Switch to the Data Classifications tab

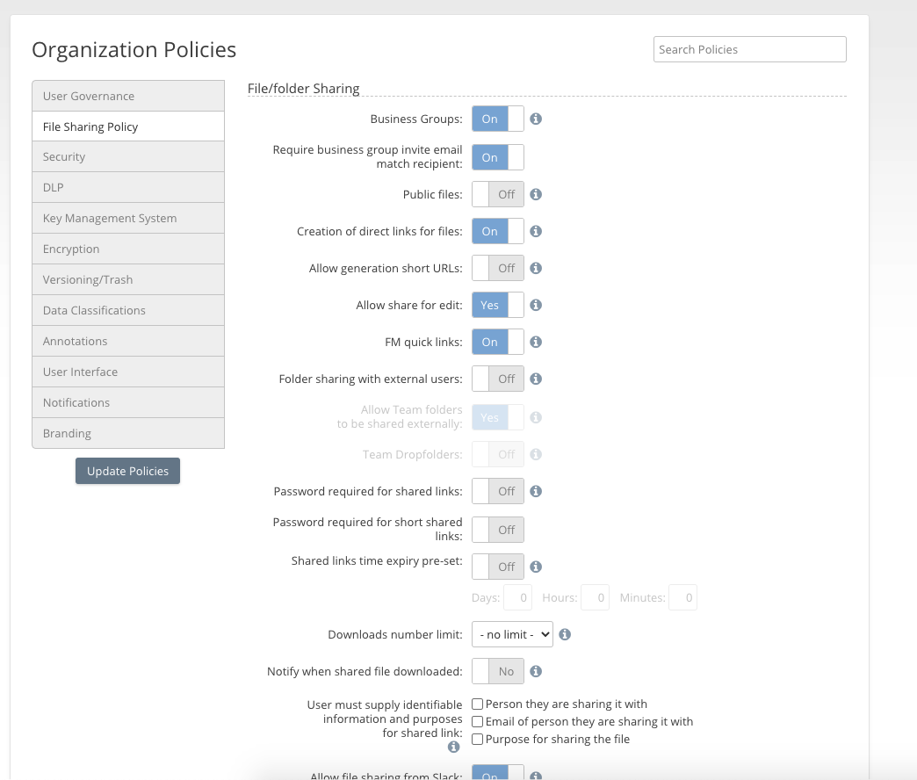click(x=128, y=310)
